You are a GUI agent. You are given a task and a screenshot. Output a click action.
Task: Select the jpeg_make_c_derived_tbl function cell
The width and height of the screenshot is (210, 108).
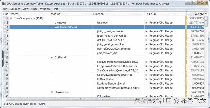click(112, 36)
